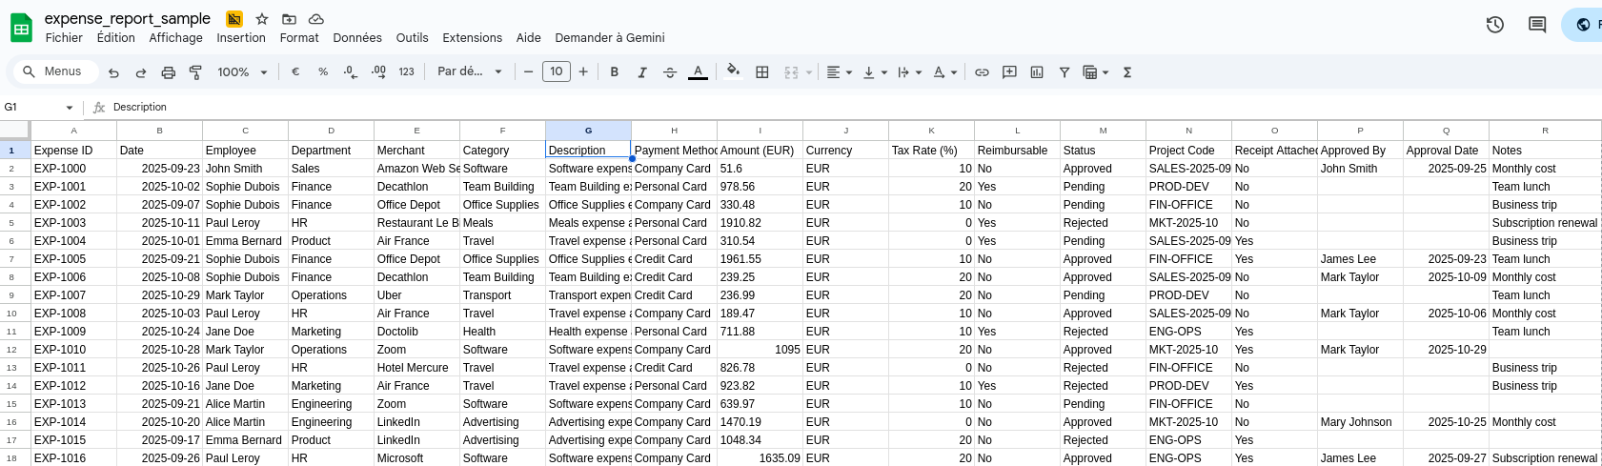
Task: Open the Format menu
Action: (x=299, y=38)
